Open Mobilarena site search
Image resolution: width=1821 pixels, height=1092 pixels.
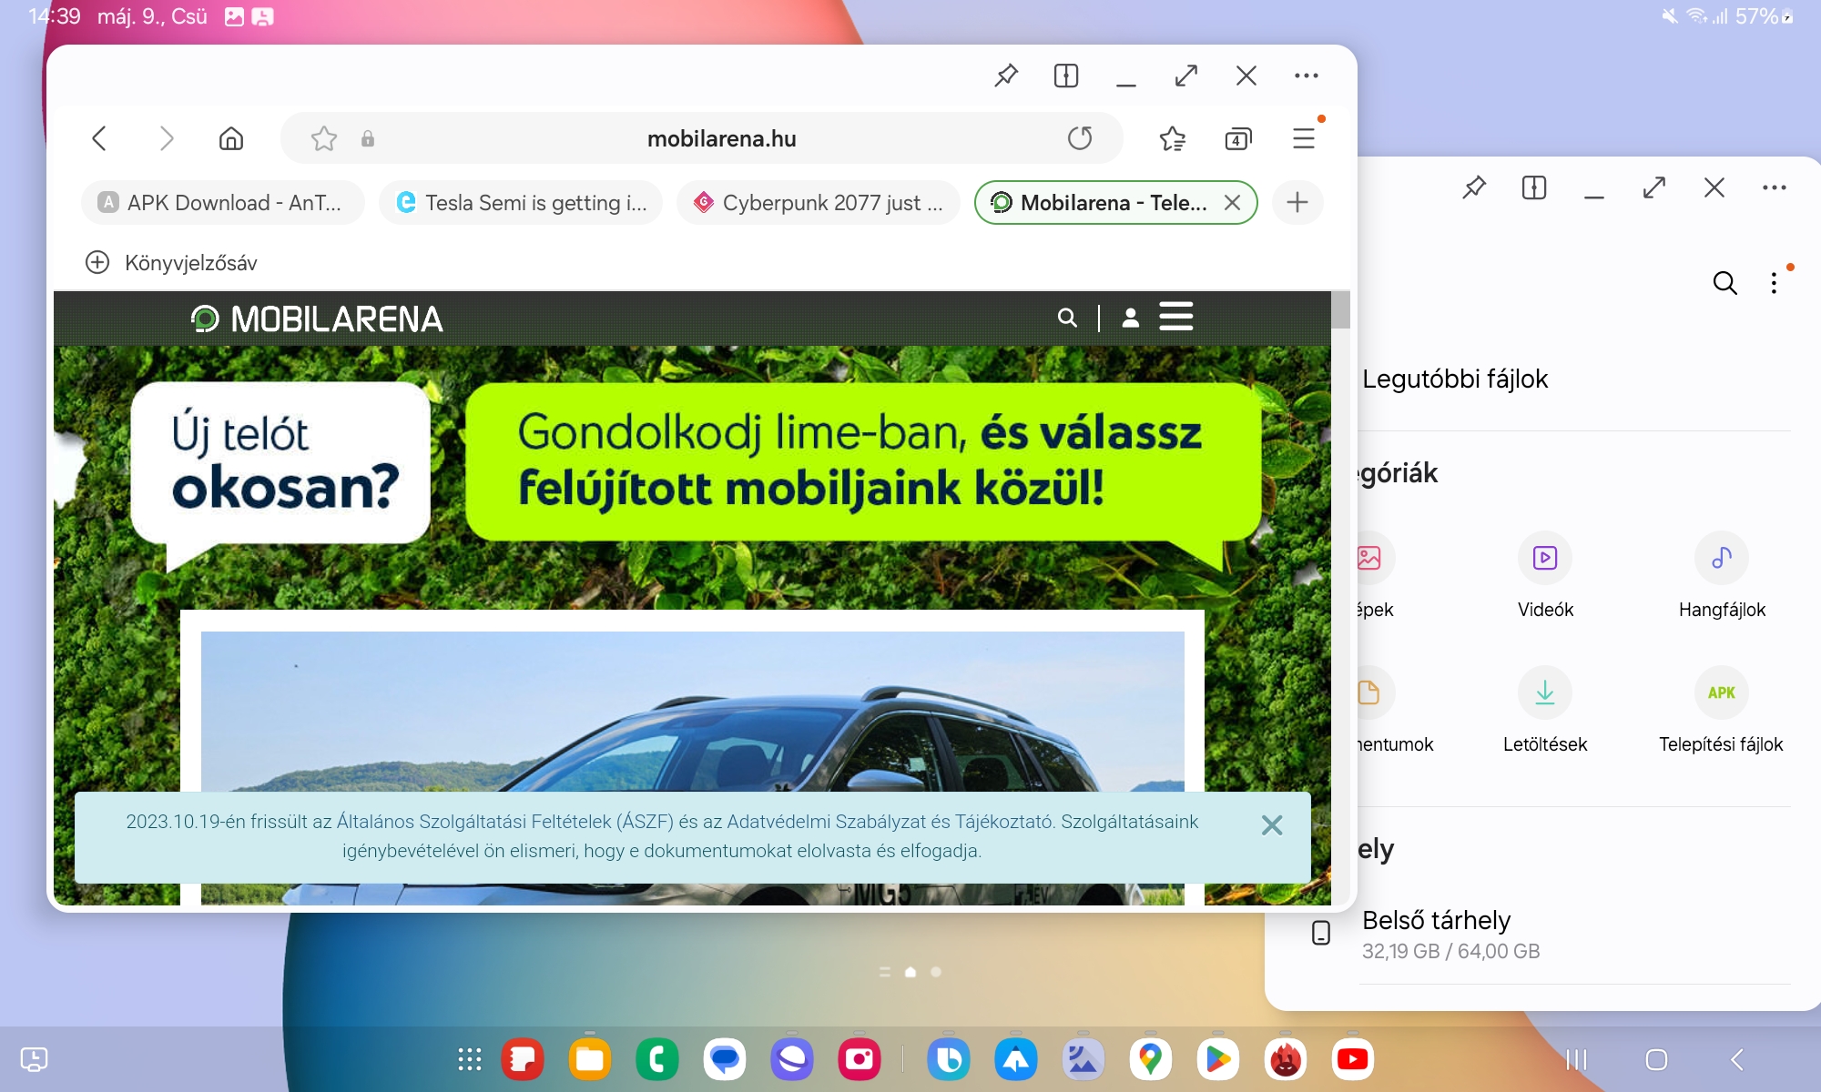coord(1067,318)
